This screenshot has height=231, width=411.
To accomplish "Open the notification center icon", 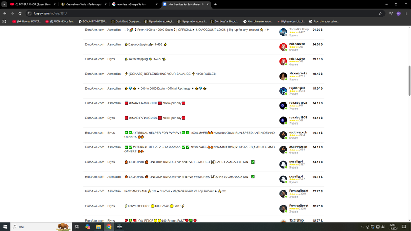I will [404, 227].
